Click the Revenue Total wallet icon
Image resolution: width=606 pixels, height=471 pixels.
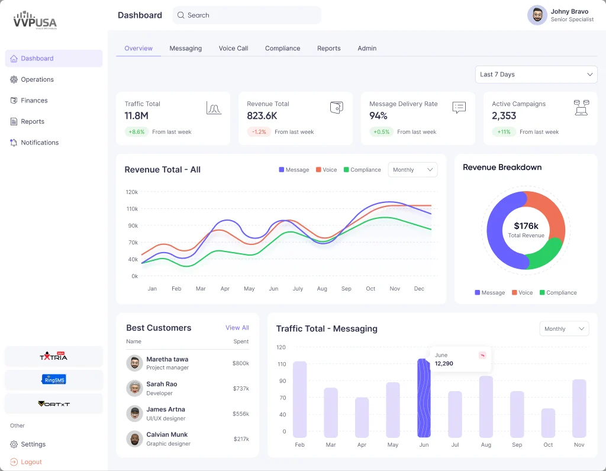[337, 108]
